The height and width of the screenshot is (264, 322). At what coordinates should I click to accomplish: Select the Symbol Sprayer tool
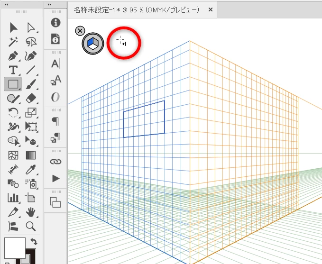point(31,184)
